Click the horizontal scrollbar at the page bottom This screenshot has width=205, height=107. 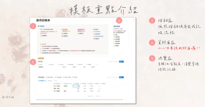click(80, 100)
